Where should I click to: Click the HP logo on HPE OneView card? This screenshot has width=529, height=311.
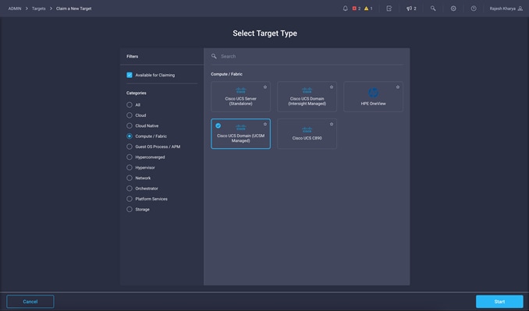click(373, 92)
